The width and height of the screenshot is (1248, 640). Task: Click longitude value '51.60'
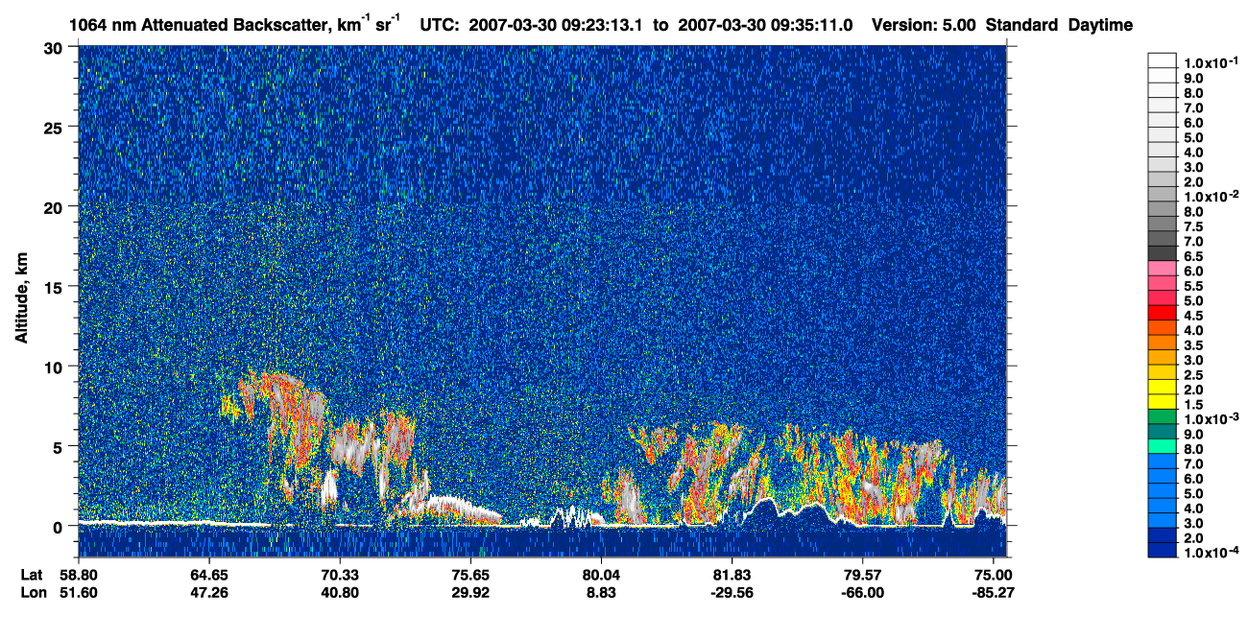tap(79, 592)
